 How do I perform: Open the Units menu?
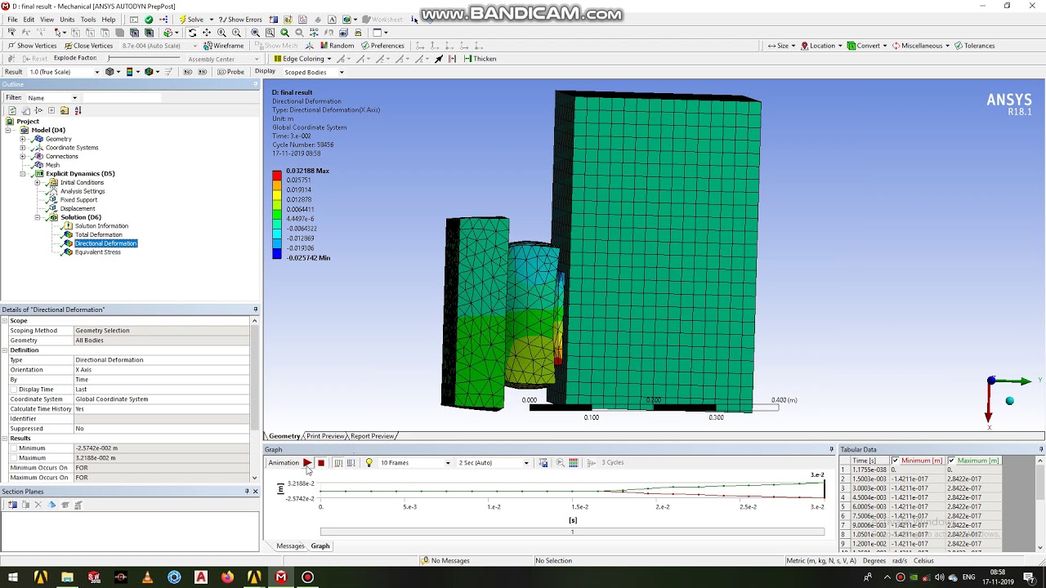point(67,20)
